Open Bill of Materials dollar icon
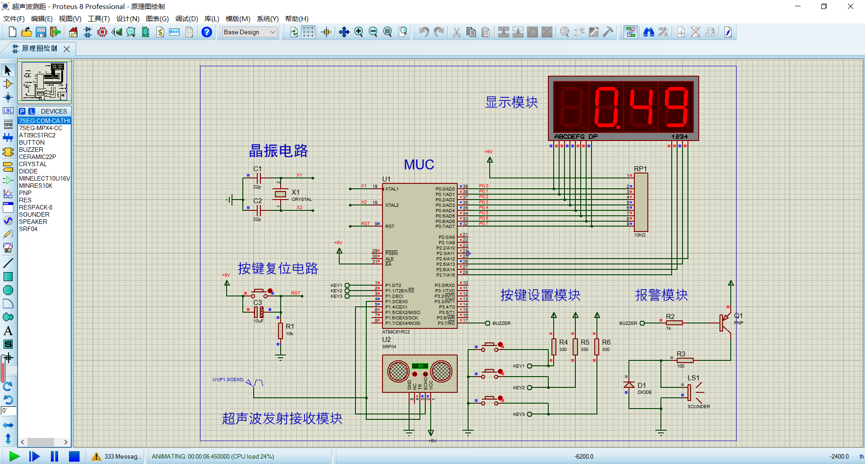865x464 pixels. (160, 32)
